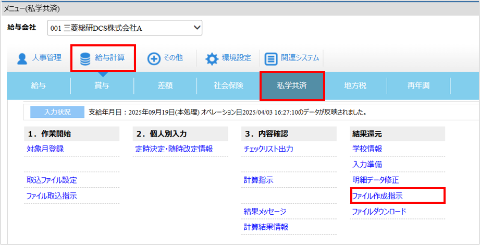Click the 関連システム list icon
480x245 pixels.
point(270,59)
